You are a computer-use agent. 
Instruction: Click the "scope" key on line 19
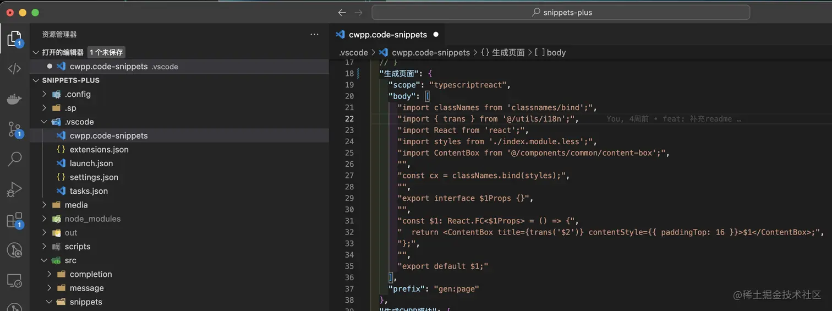coord(404,85)
